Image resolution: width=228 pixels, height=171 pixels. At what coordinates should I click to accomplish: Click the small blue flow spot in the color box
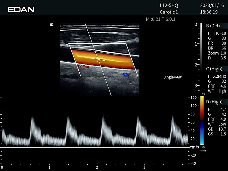click(x=126, y=74)
